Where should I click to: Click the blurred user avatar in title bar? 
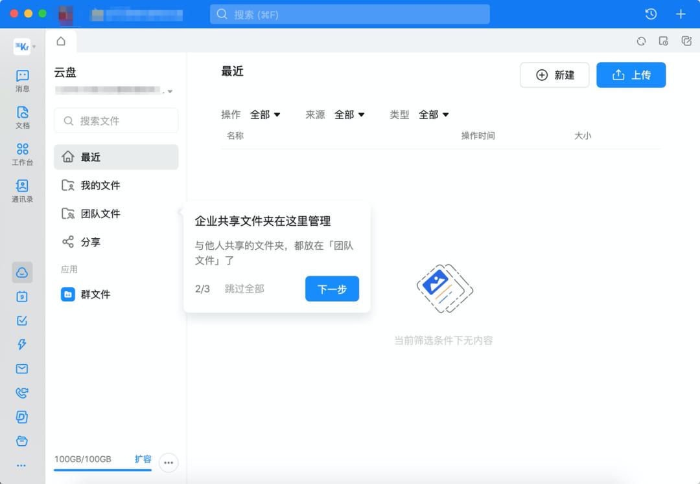(x=66, y=15)
